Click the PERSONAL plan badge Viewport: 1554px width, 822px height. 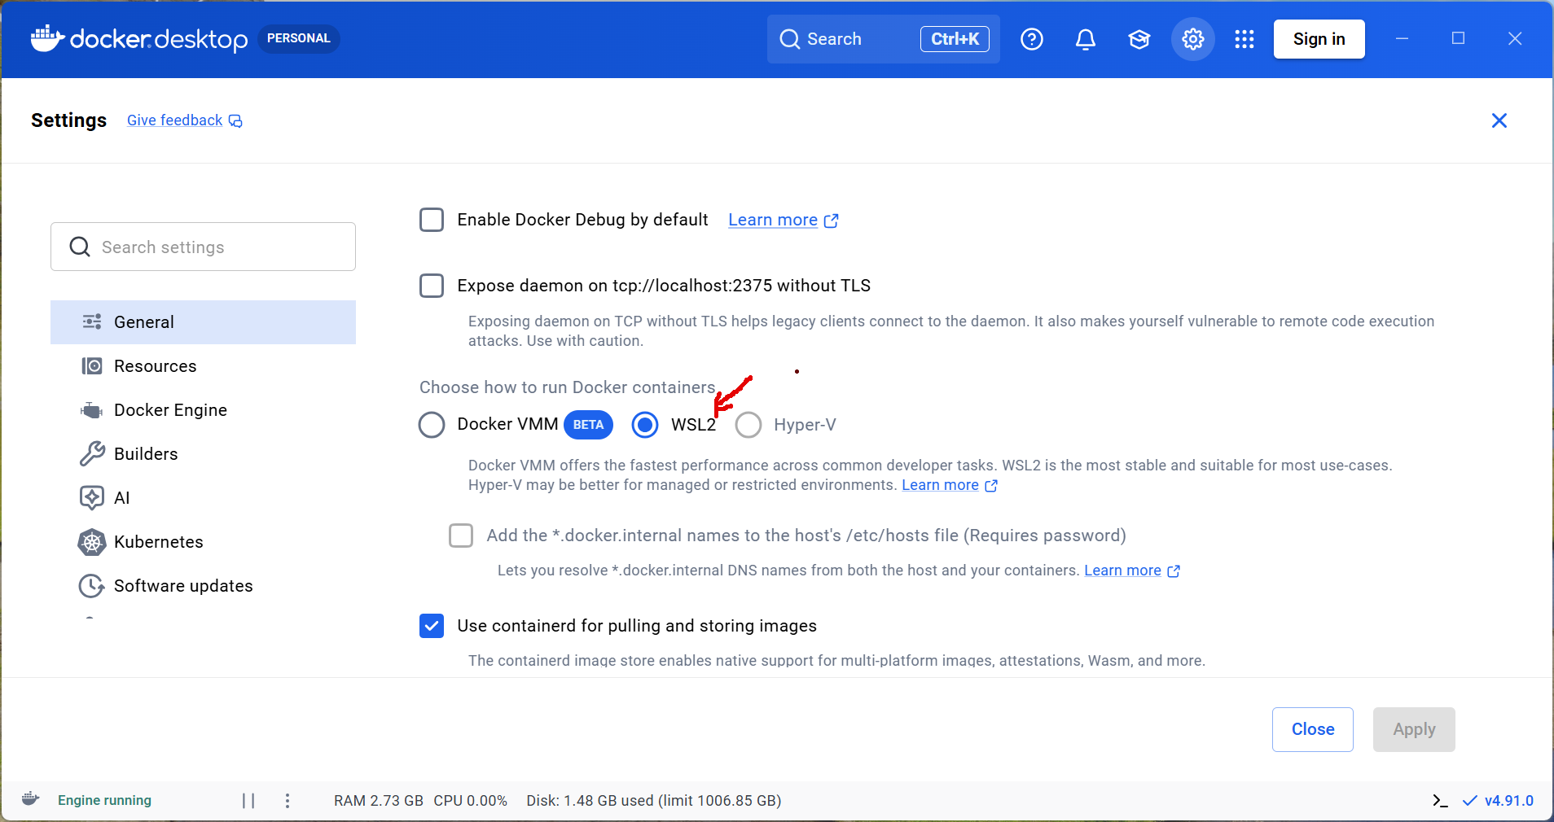pyautogui.click(x=299, y=38)
